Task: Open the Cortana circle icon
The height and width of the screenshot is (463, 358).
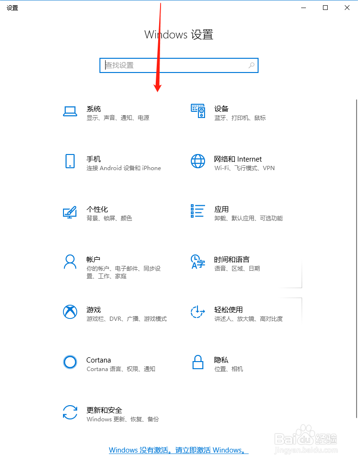Action: click(70, 362)
